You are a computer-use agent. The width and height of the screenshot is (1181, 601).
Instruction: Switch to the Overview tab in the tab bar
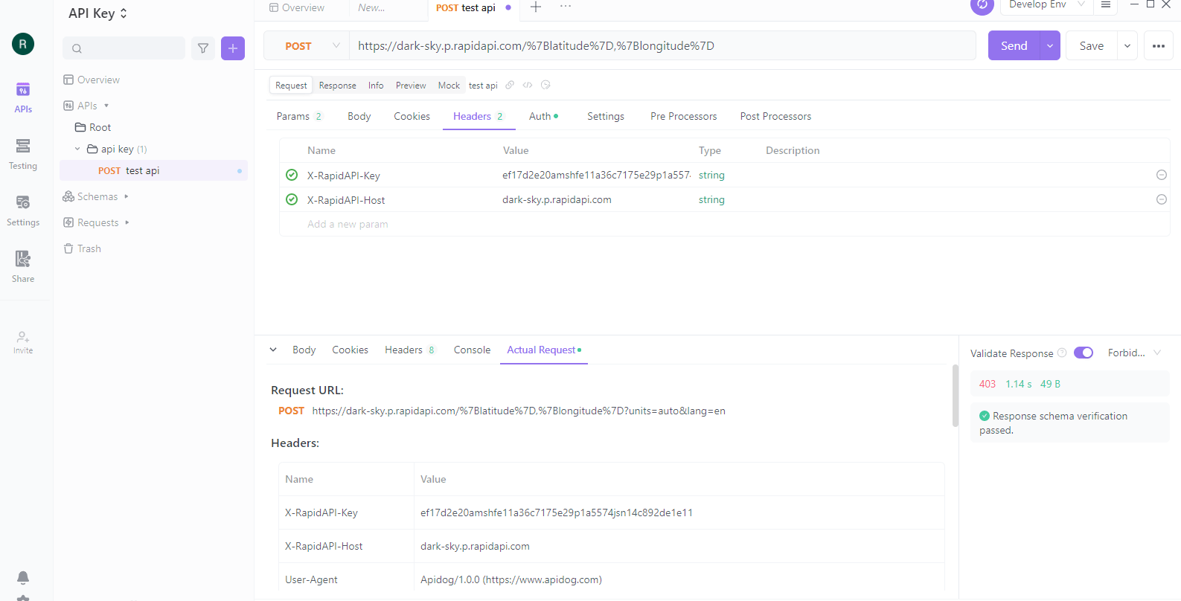coord(297,7)
